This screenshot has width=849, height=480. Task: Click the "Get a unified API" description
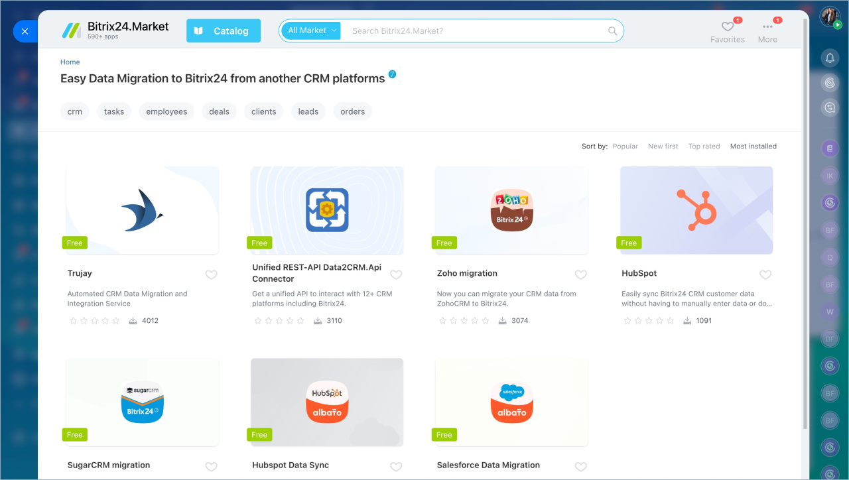click(322, 298)
